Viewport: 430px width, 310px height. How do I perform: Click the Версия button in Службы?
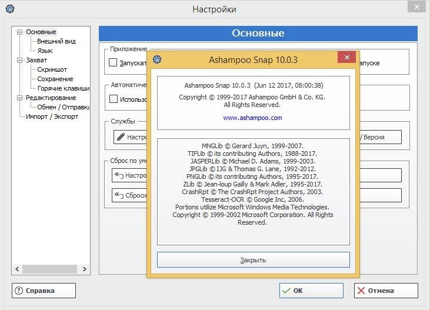[381, 137]
